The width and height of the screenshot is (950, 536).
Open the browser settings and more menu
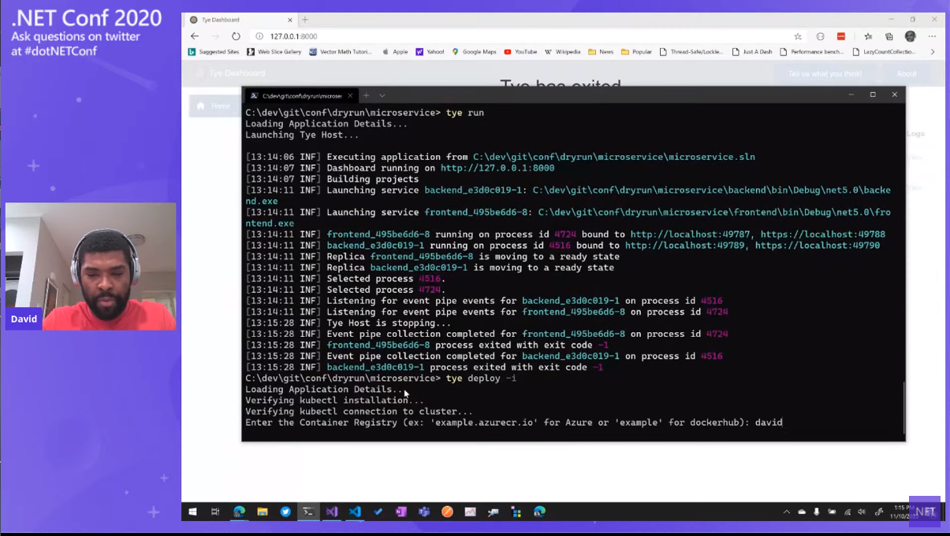tap(932, 36)
